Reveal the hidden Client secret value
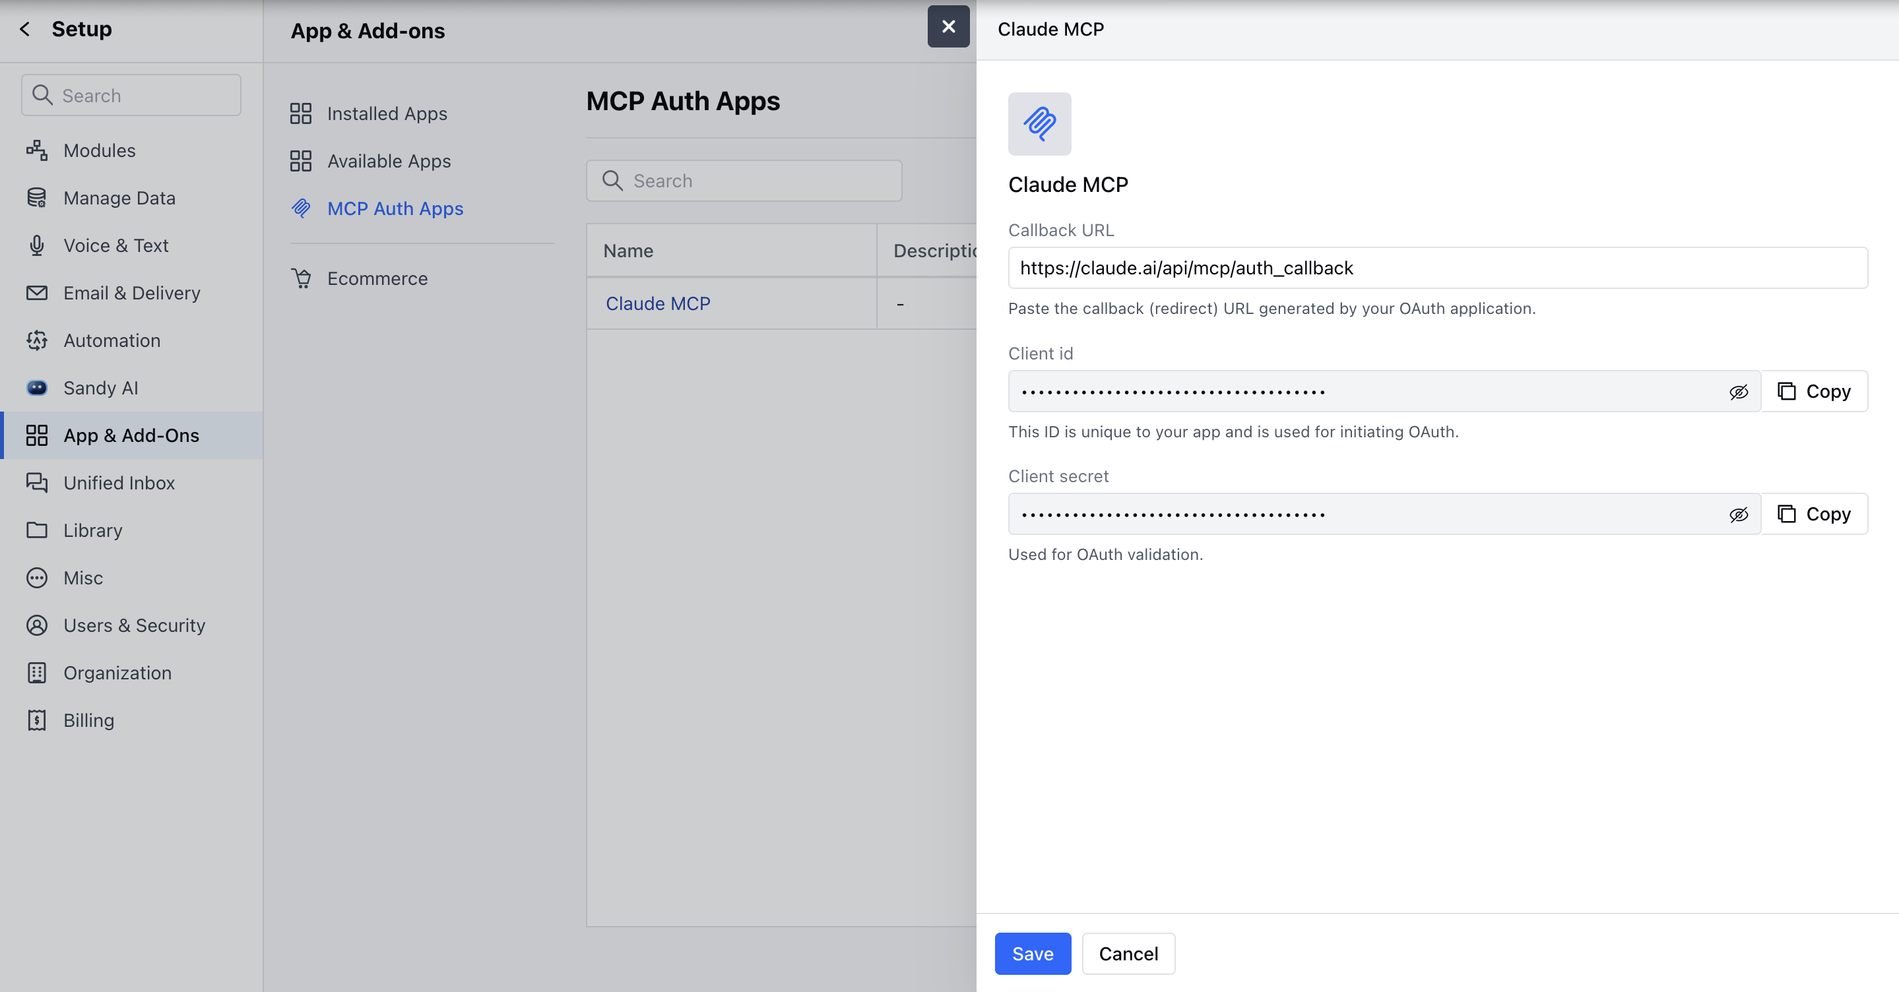 coord(1738,515)
